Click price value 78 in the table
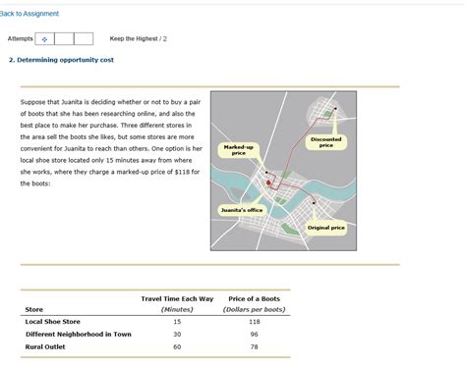The width and height of the screenshot is (466, 367). click(254, 346)
